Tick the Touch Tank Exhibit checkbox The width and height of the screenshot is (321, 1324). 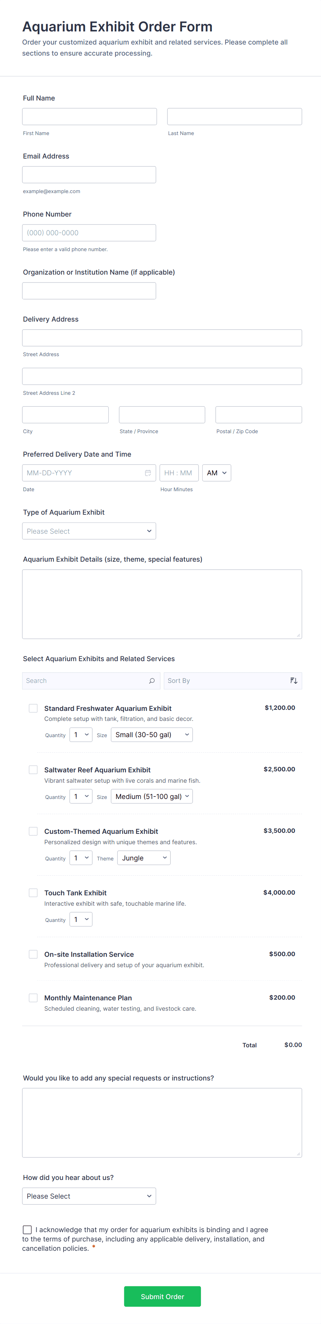[33, 893]
